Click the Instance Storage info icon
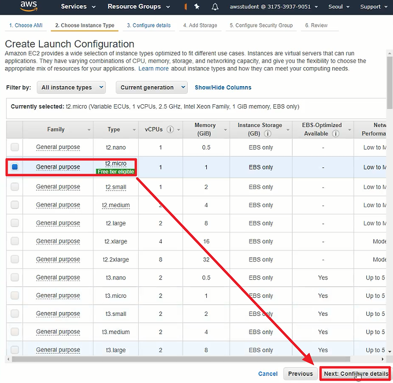Image resolution: width=393 pixels, height=383 pixels. pos(267,134)
